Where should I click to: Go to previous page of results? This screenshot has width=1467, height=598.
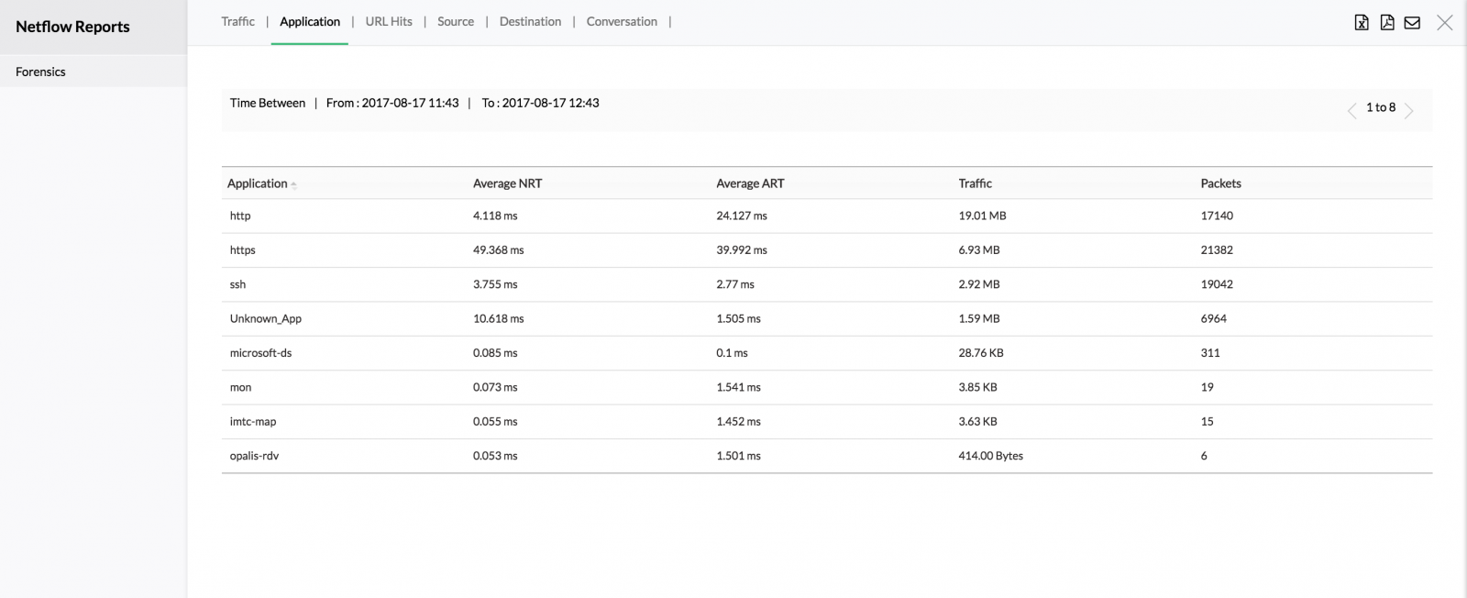pyautogui.click(x=1351, y=111)
